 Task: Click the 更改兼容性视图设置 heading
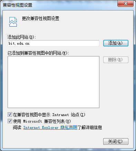click(40, 18)
